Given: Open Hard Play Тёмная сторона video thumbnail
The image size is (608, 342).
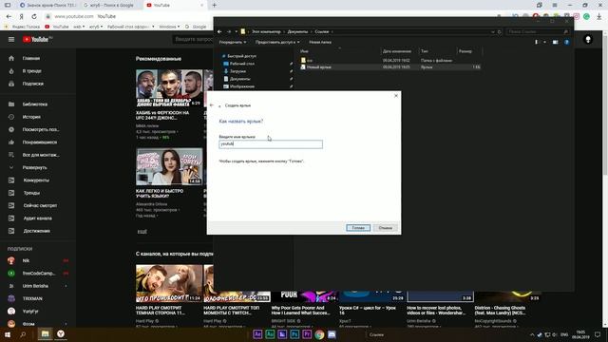Looking at the screenshot, I should 169,283.
